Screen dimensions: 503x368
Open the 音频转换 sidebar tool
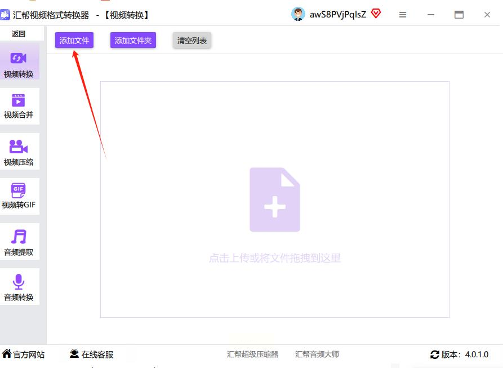coord(19,286)
